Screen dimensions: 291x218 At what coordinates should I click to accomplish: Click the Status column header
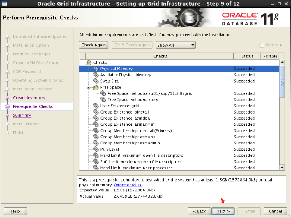(247, 56)
